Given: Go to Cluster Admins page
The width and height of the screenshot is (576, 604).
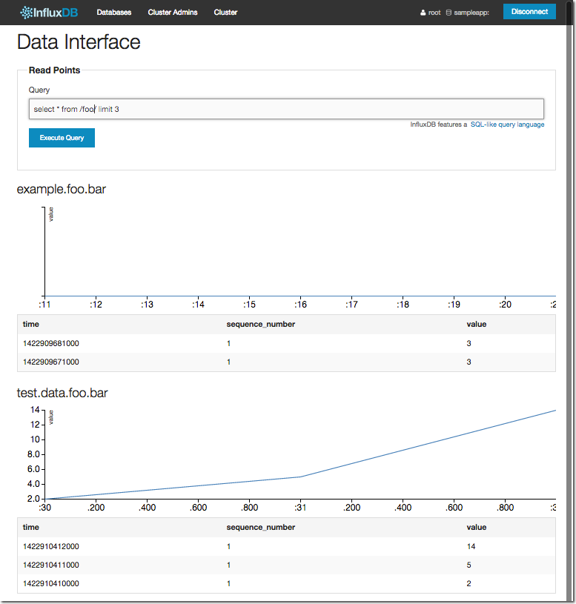Looking at the screenshot, I should 173,13.
